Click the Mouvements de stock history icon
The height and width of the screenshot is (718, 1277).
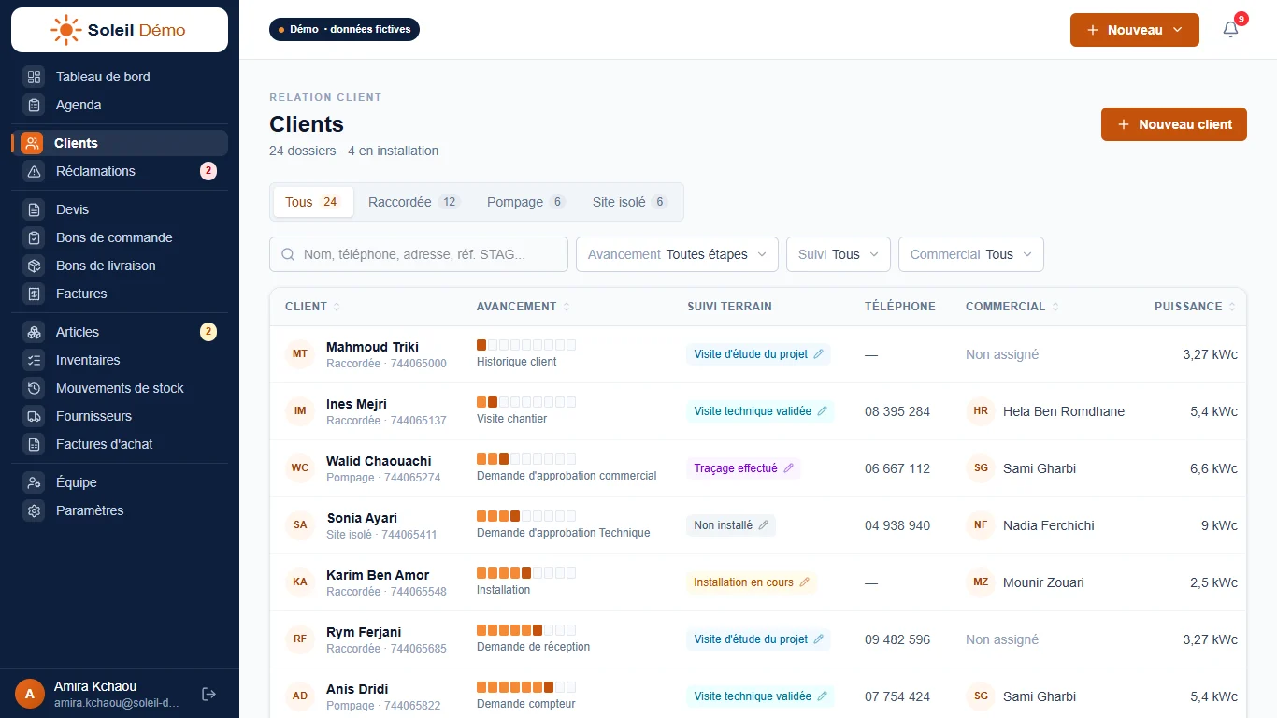(34, 388)
